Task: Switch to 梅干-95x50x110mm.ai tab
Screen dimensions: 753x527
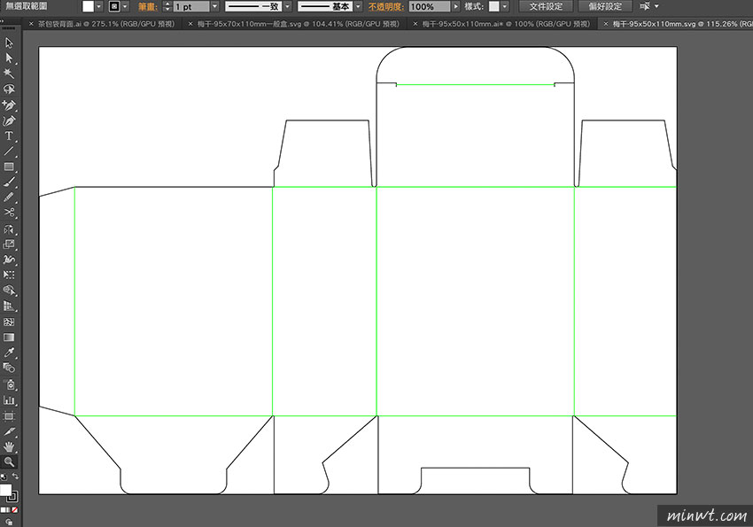Action: (x=506, y=24)
